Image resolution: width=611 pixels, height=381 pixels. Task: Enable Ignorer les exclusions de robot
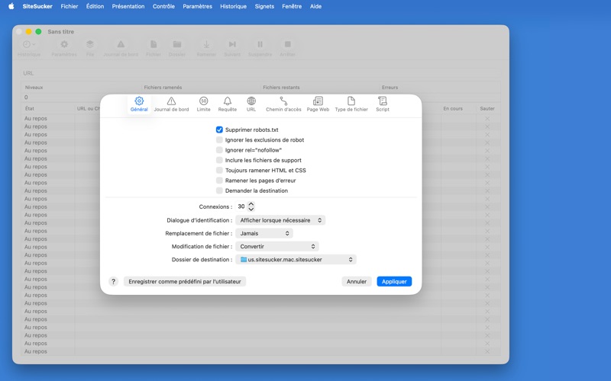coord(219,140)
